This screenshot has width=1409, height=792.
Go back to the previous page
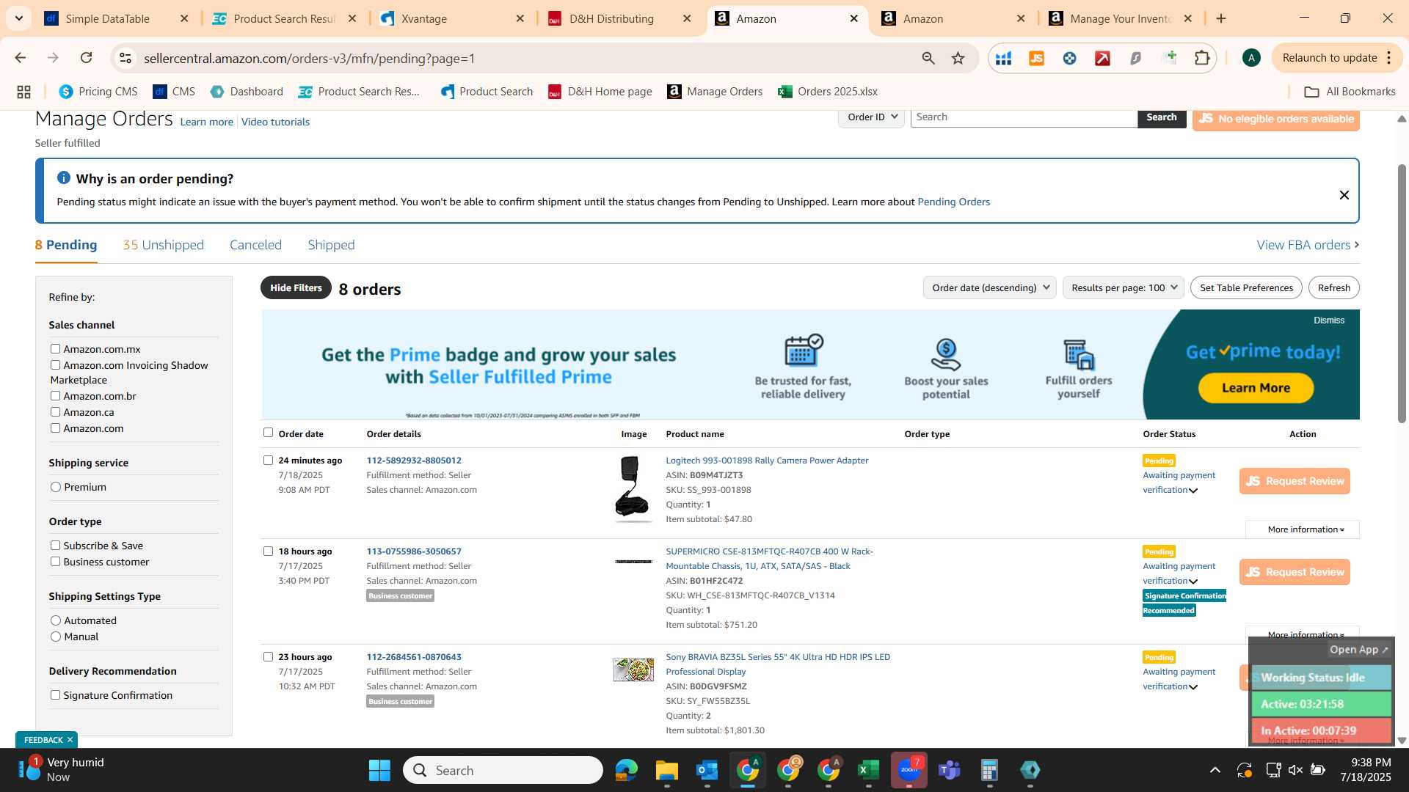tap(21, 58)
